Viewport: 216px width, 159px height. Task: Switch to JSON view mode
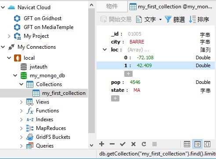pos(207,144)
